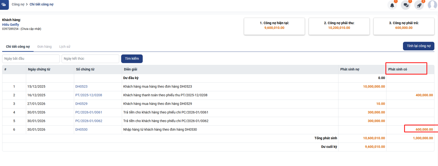Open receipt link PT/2025-12/0208
Viewport: 438px width, 166px height.
click(88, 95)
